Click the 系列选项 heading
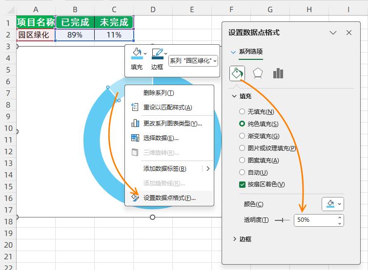Image resolution: width=368 pixels, height=270 pixels. tap(250, 52)
